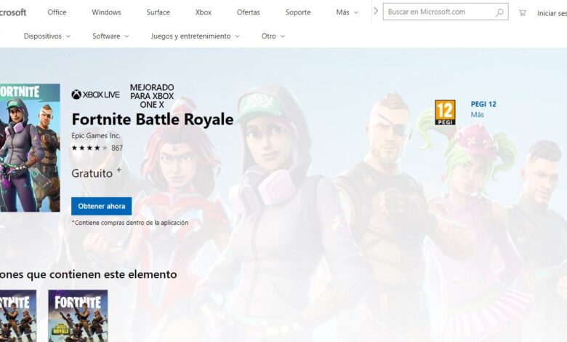Click the Gratuito price text

[92, 173]
